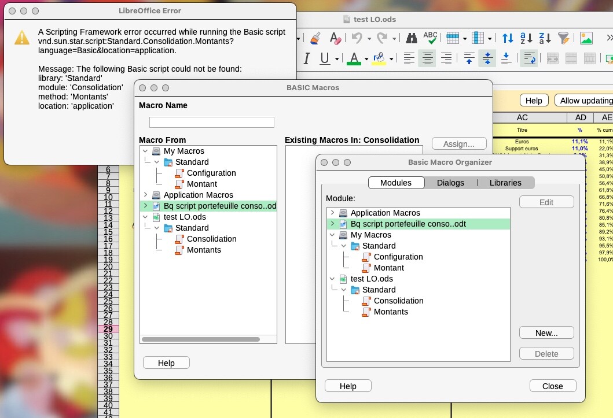Select Consolidation module in Macro Organizer
The width and height of the screenshot is (613, 418).
click(x=398, y=301)
